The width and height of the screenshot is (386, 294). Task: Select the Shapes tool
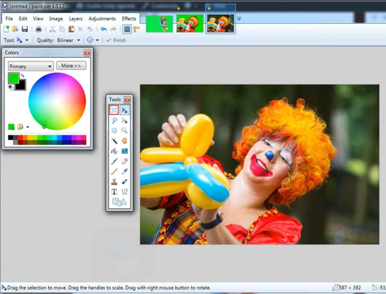[119, 202]
